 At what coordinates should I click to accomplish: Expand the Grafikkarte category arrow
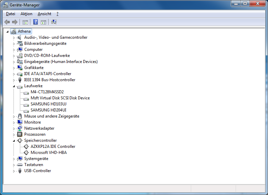pyautogui.click(x=14, y=68)
